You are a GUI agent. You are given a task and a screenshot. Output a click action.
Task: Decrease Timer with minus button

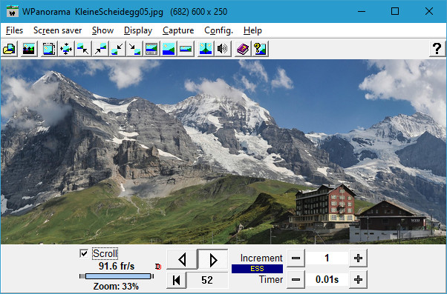tap(296, 279)
